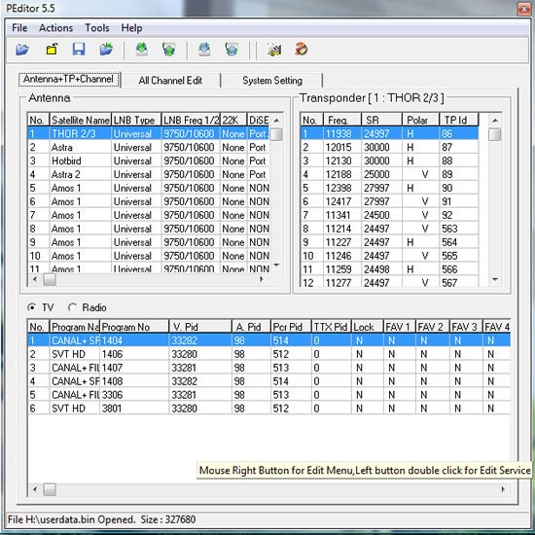Viewport: 535px width, 535px height.
Task: Click the blue down-arrow tray icon
Action: click(x=204, y=50)
